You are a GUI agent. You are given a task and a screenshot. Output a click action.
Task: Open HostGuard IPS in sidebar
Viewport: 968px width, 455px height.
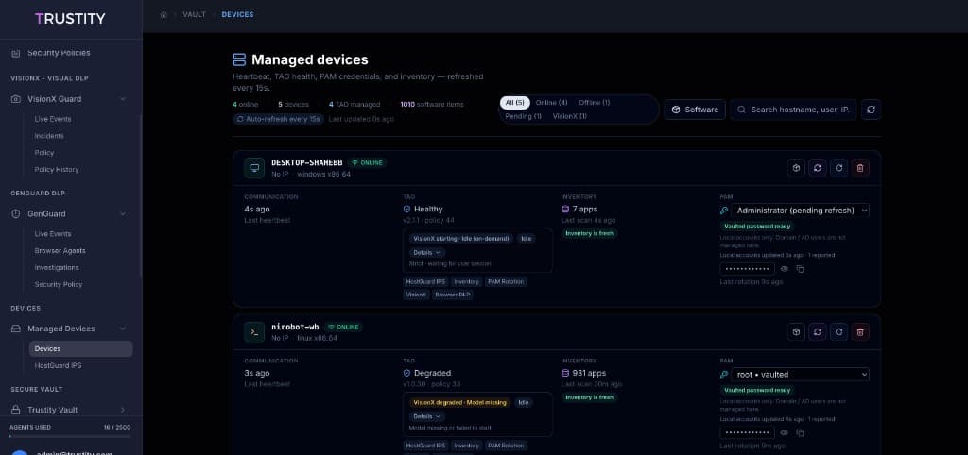click(58, 365)
